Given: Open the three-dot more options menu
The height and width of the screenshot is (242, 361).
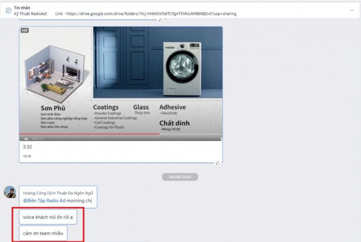Looking at the screenshot, I should pos(352,10).
